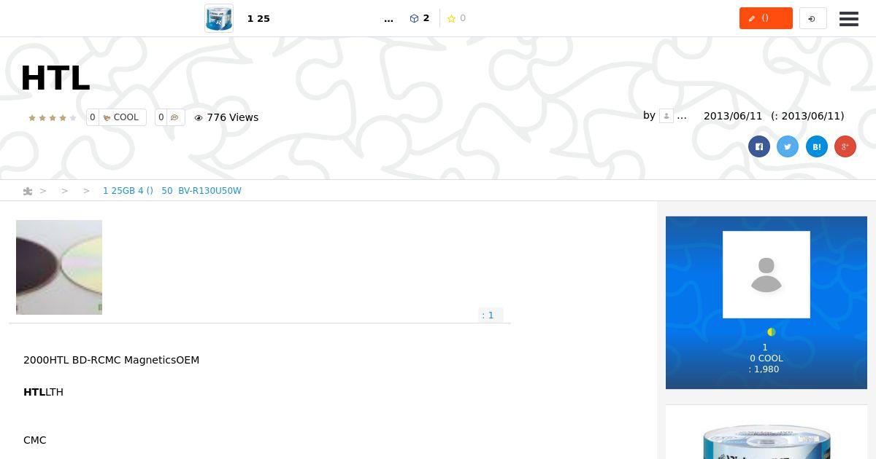This screenshot has width=876, height=459.
Task: Click the 0 COOL button
Action: pos(116,117)
